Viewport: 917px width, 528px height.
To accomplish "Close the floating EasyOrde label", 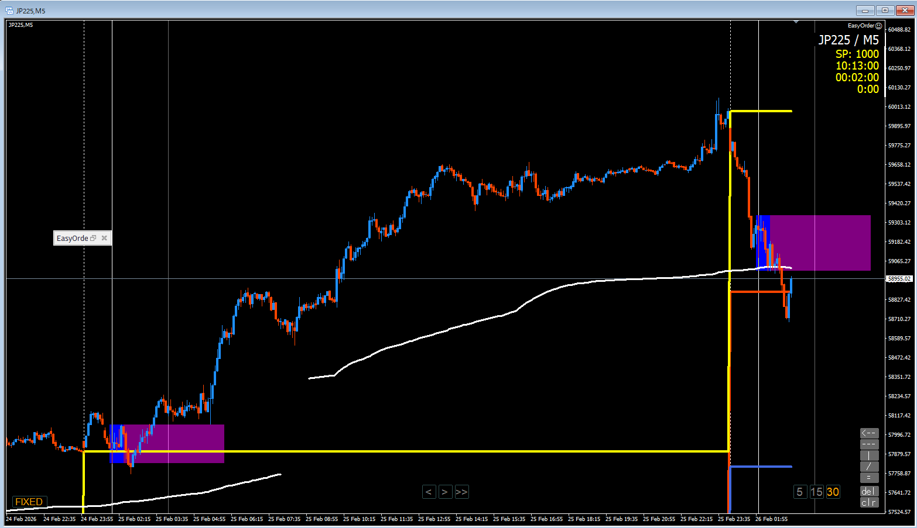I will [x=104, y=238].
